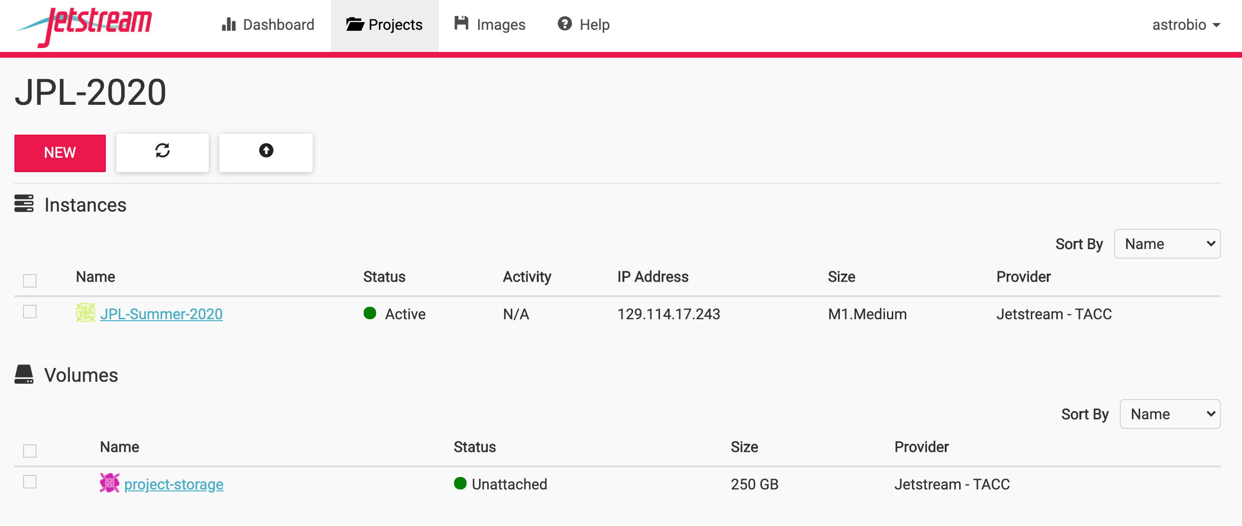Click the volume provider Jetstream - TACC

tap(952, 485)
